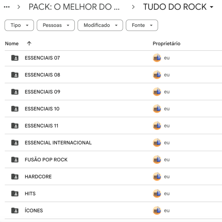Expand the Modificado filter dropdown
The height and width of the screenshot is (222, 222).
[x=100, y=25]
